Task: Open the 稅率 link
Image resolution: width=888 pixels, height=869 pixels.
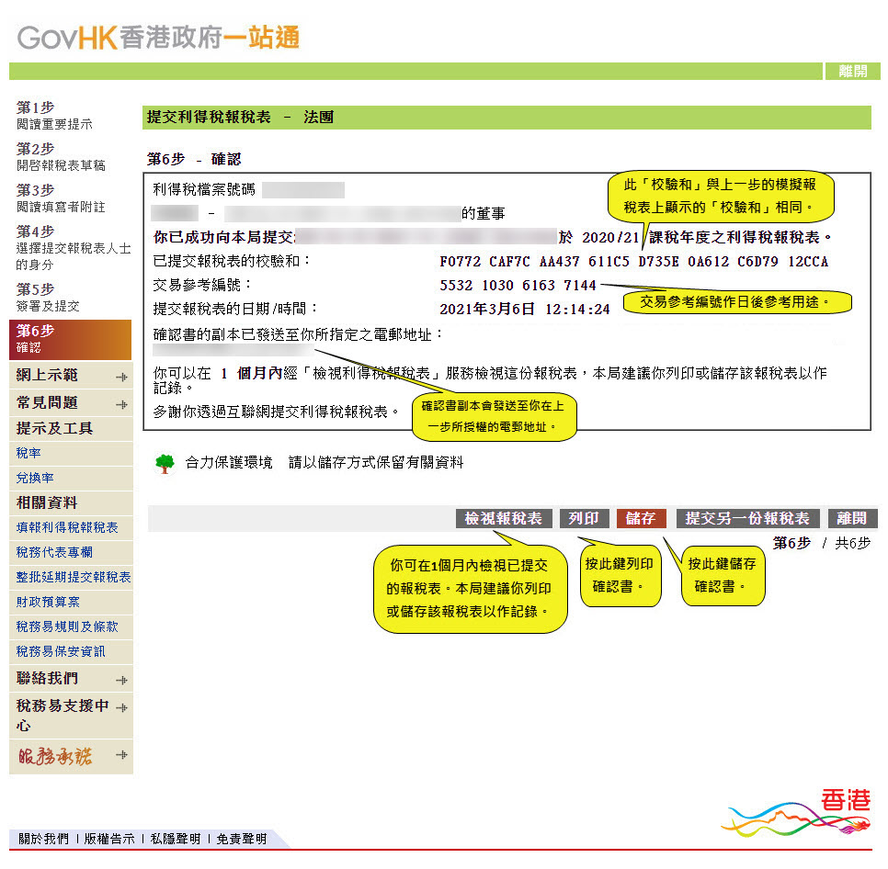Action: point(28,453)
